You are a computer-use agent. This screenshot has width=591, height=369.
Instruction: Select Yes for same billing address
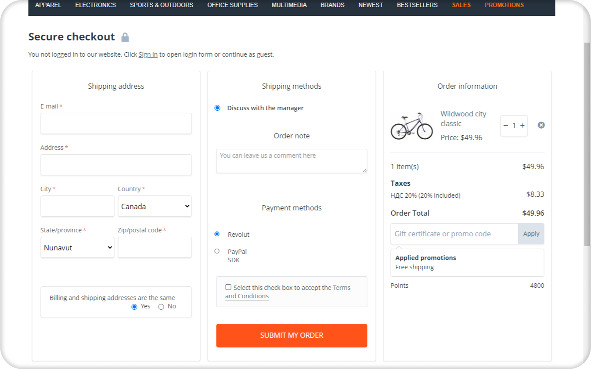(x=134, y=307)
